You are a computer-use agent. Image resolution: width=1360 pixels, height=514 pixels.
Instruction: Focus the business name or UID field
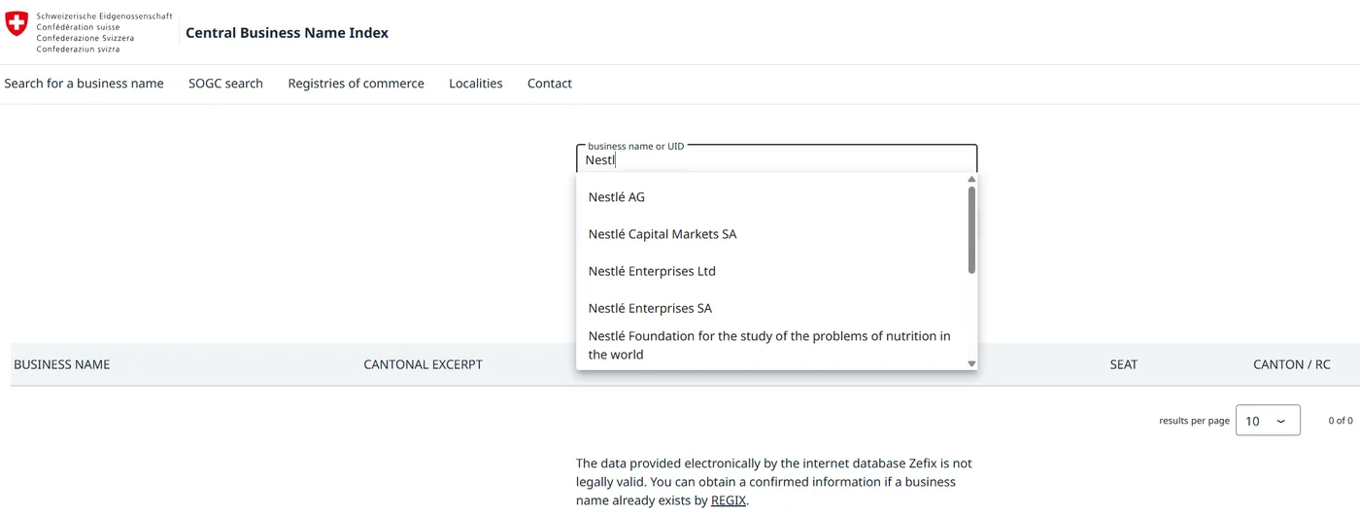(x=776, y=159)
